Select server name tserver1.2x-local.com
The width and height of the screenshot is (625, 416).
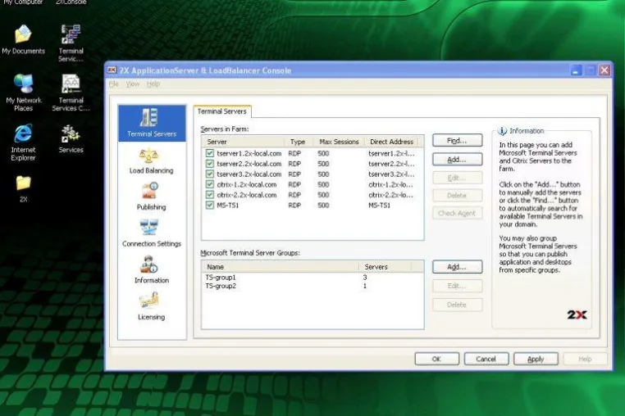coord(249,153)
